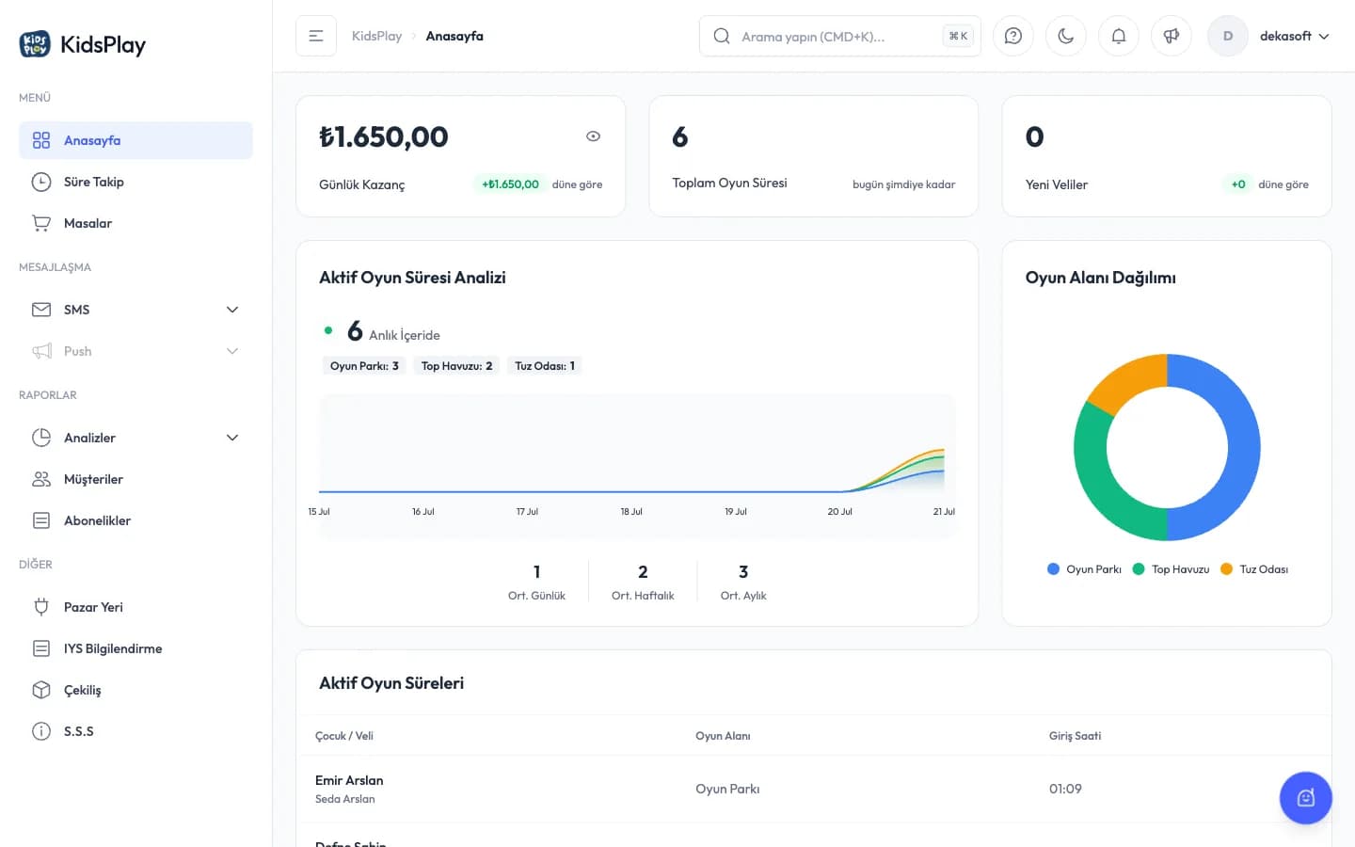Click the Analizler pie chart icon
The height and width of the screenshot is (847, 1355).
pyautogui.click(x=41, y=438)
